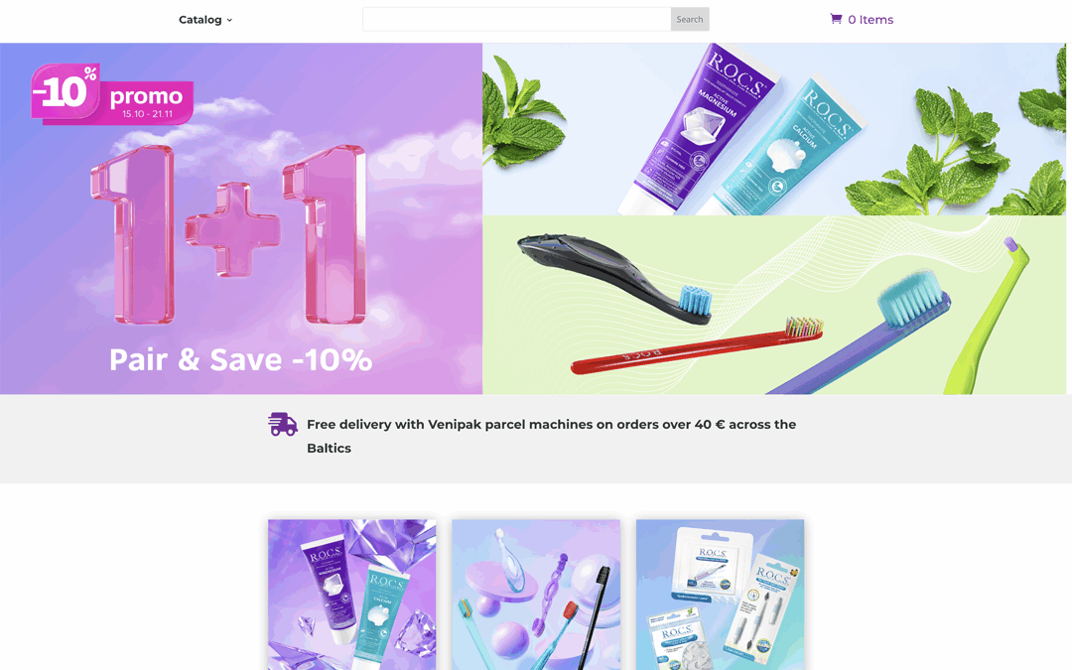
Task: Click the free Venipak delivery notice text
Action: (551, 436)
